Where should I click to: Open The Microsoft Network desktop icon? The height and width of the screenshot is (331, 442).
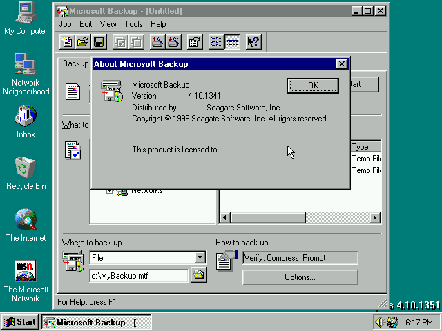coord(26,281)
